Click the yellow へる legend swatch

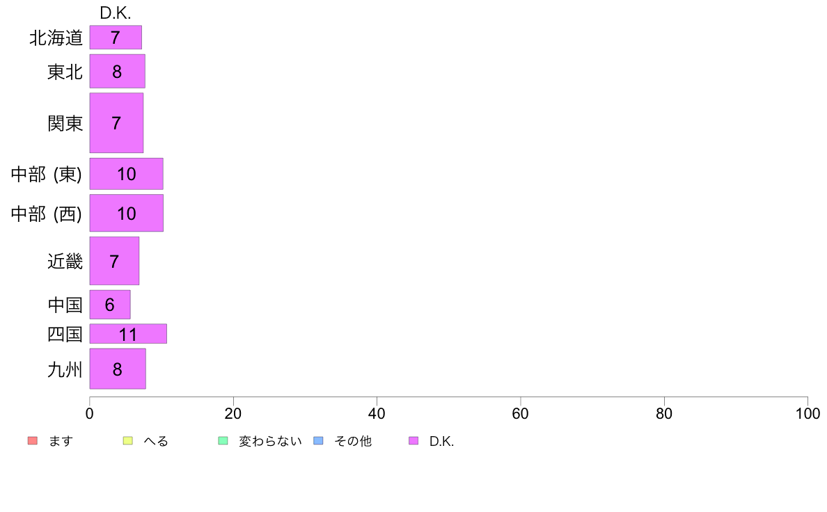[x=127, y=440]
